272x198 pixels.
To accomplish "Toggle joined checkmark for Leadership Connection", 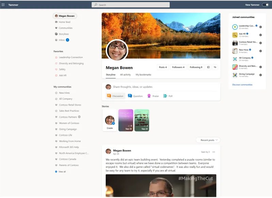I will pos(260,27).
